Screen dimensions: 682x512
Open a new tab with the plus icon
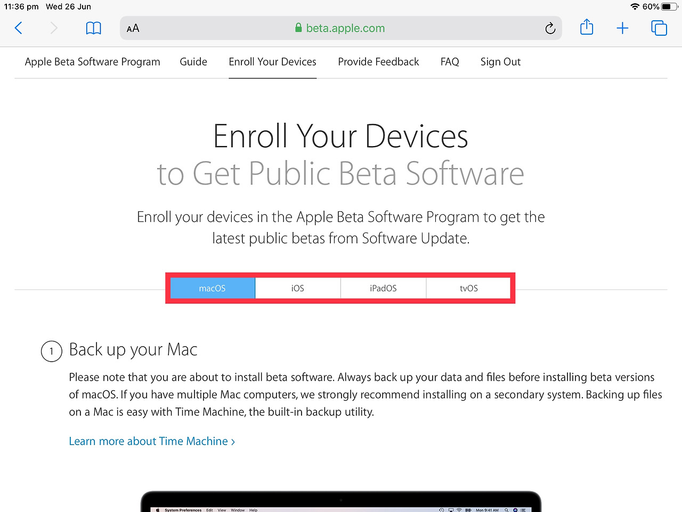click(622, 28)
